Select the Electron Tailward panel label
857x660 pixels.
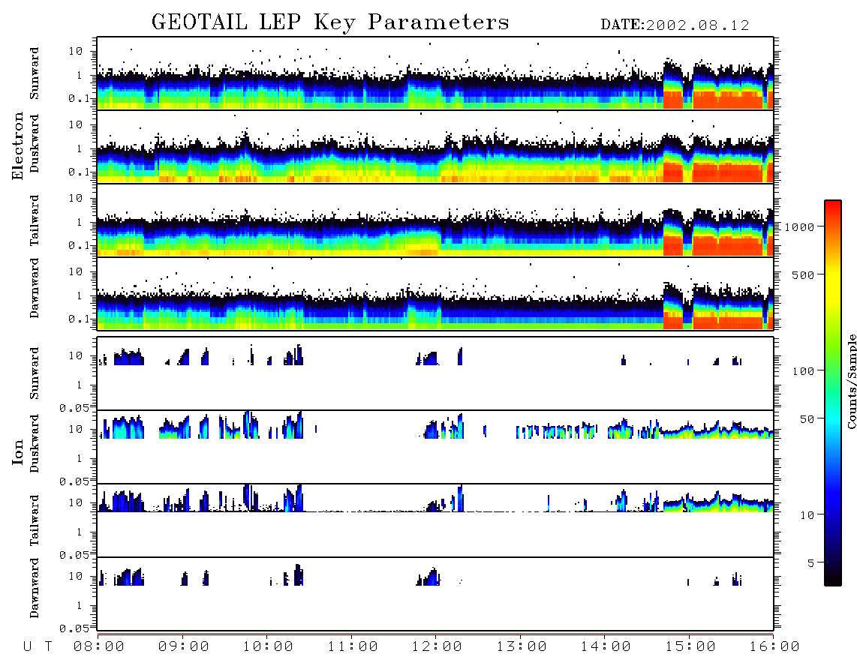pos(35,220)
